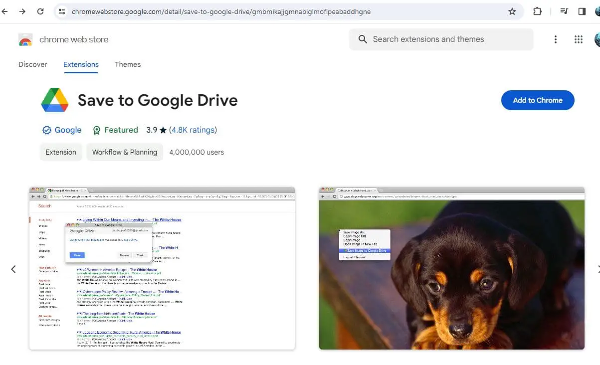Click the Save to Google Drive heading

click(158, 100)
